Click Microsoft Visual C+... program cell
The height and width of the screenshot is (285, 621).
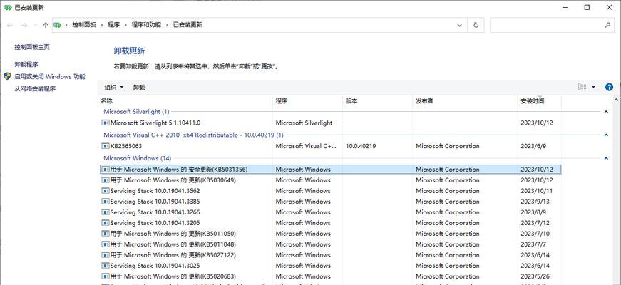pyautogui.click(x=306, y=147)
